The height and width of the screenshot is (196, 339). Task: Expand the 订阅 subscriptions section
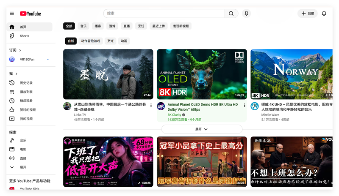[x=15, y=50]
